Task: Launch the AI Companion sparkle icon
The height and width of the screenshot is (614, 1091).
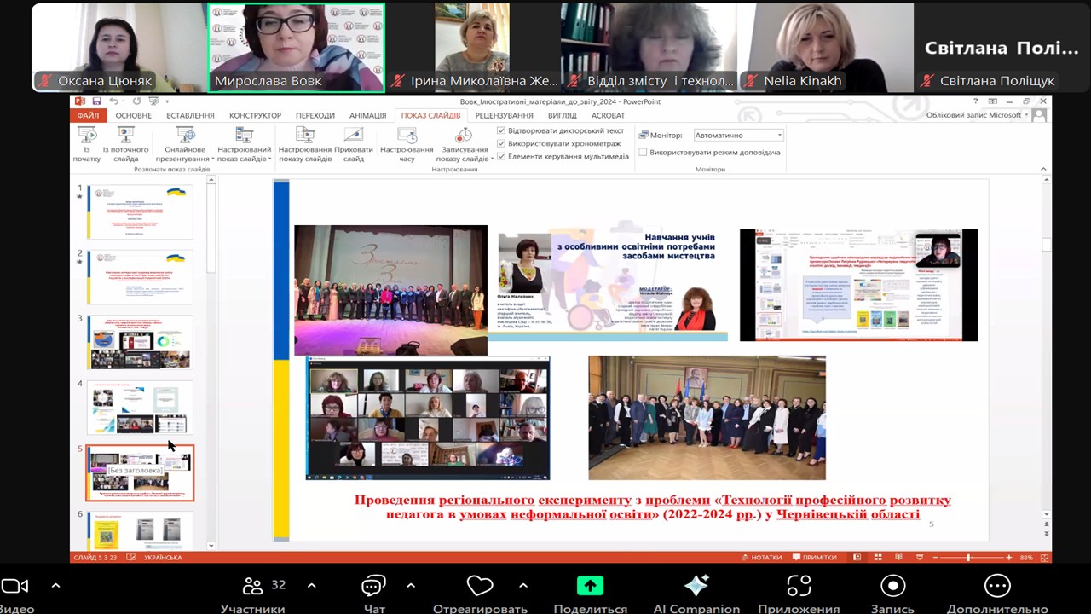Action: [696, 586]
